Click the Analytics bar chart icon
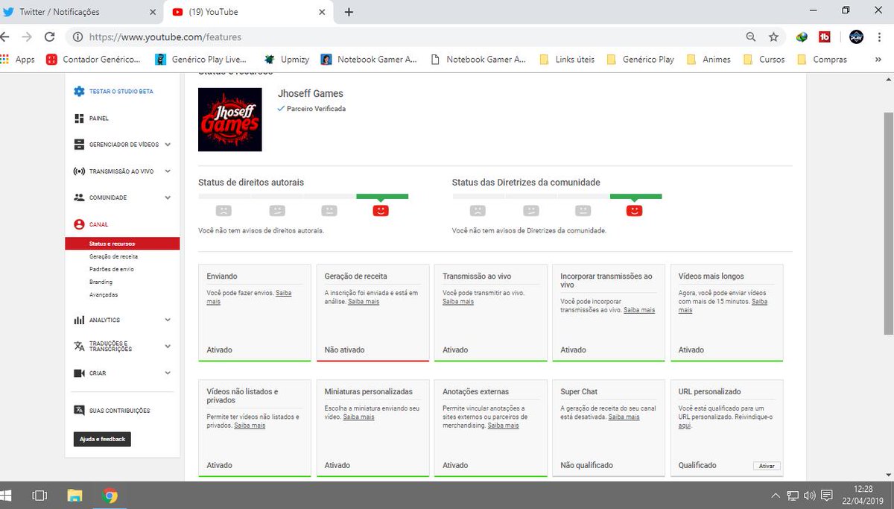Viewport: 894px width, 509px height. 79,320
